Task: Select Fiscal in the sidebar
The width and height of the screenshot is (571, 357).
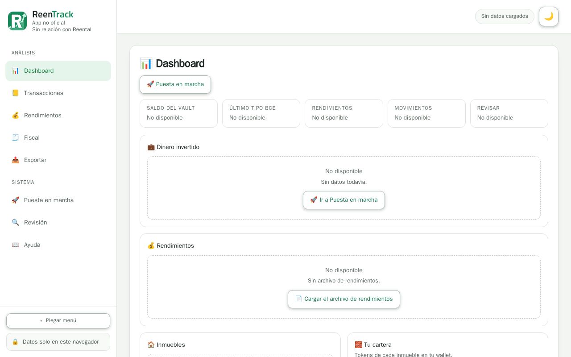Action: (58, 138)
